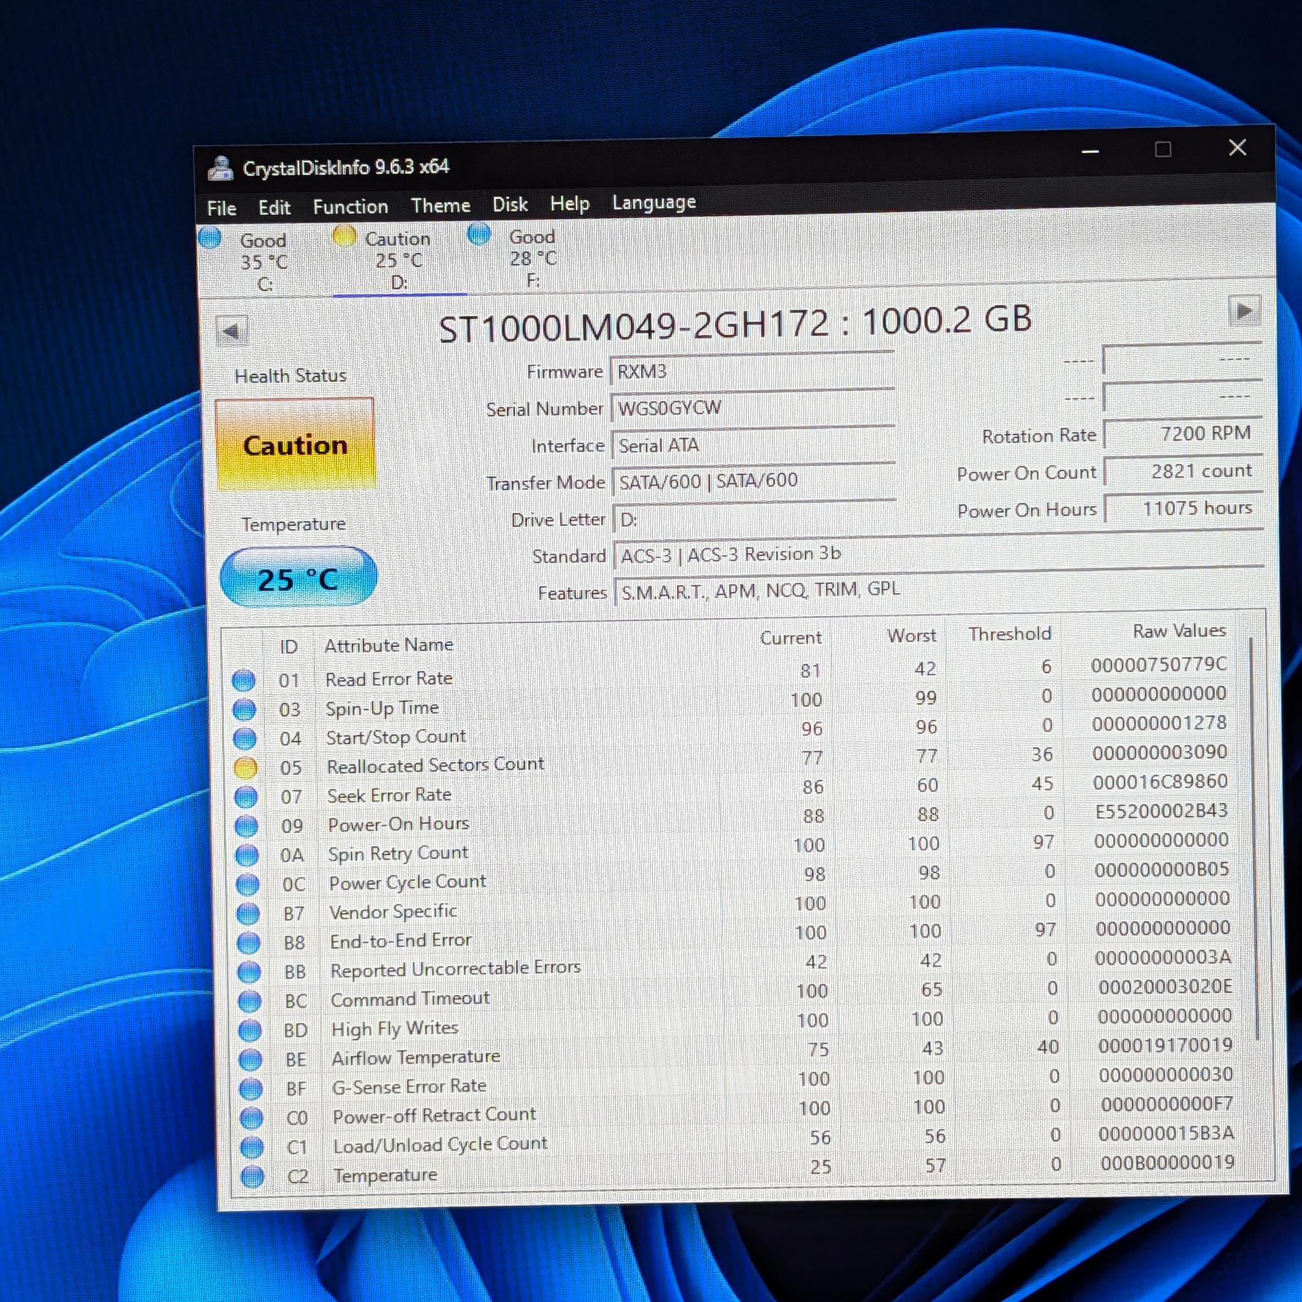Screen dimensions: 1302x1302
Task: Select raw value E55200002B43
Action: (x=1161, y=811)
